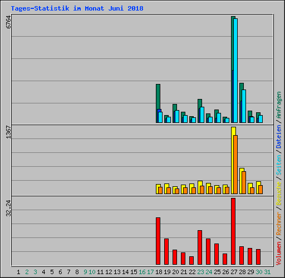The height and width of the screenshot is (278, 285).
Task: Click the red Volumen bar for day 18
Action: pyautogui.click(x=158, y=241)
